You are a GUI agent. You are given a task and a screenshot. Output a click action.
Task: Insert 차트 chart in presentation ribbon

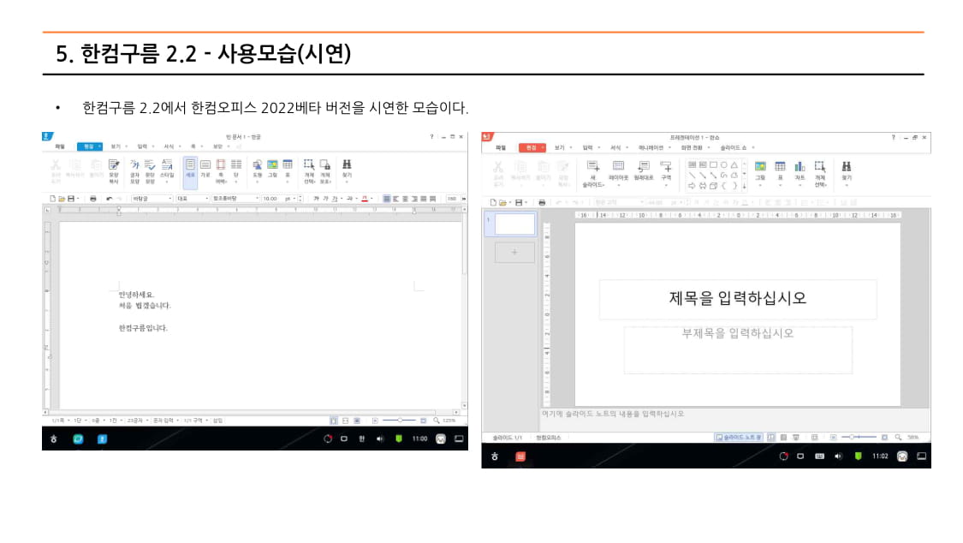[x=800, y=173]
